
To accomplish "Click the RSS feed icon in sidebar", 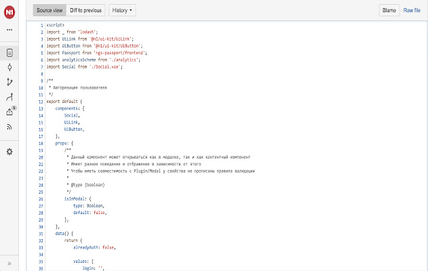I will click(9, 127).
